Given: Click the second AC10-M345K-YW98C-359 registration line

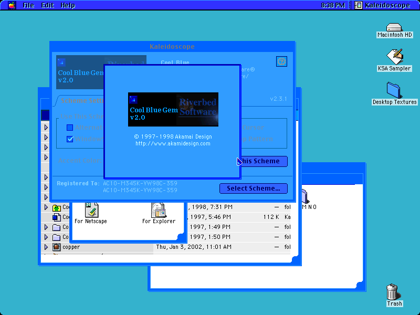Looking at the screenshot, I should coord(140,190).
